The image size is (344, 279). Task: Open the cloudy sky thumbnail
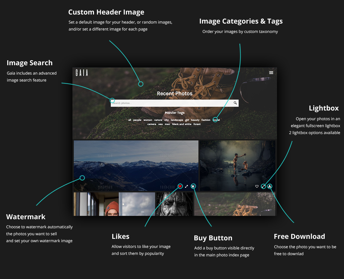(x=137, y=204)
